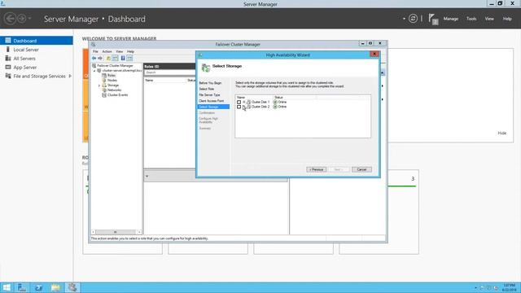This screenshot has height=293, width=521.
Task: Open Failover Cluster Manager taskbar icon
Action: point(72,287)
